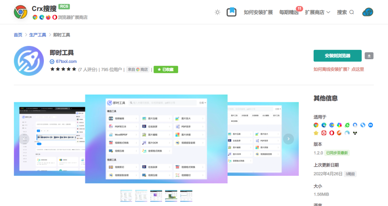Image resolution: width=388 pixels, height=206 pixels.
Task: Click the star rating row
Action: coord(63,69)
